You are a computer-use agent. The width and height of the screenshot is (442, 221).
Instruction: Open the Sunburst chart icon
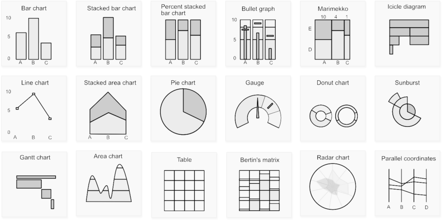click(406, 110)
